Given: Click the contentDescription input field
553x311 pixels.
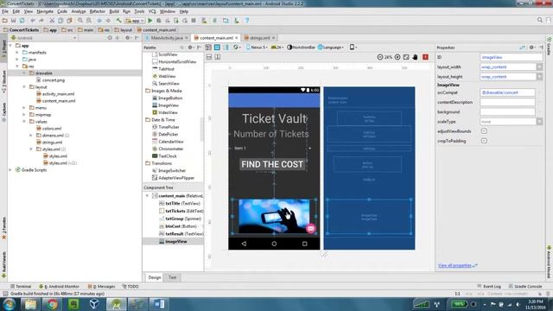Looking at the screenshot, I should pyautogui.click(x=507, y=102).
